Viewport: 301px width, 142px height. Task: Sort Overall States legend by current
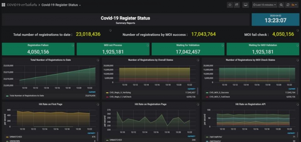[192, 89]
